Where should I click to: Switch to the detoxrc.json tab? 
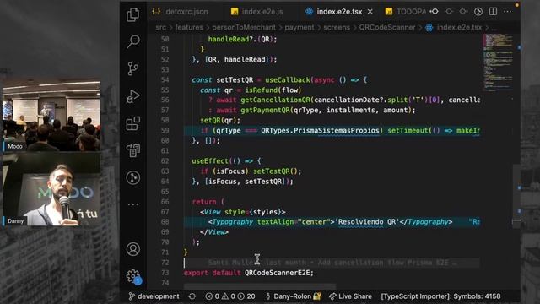[x=180, y=12]
